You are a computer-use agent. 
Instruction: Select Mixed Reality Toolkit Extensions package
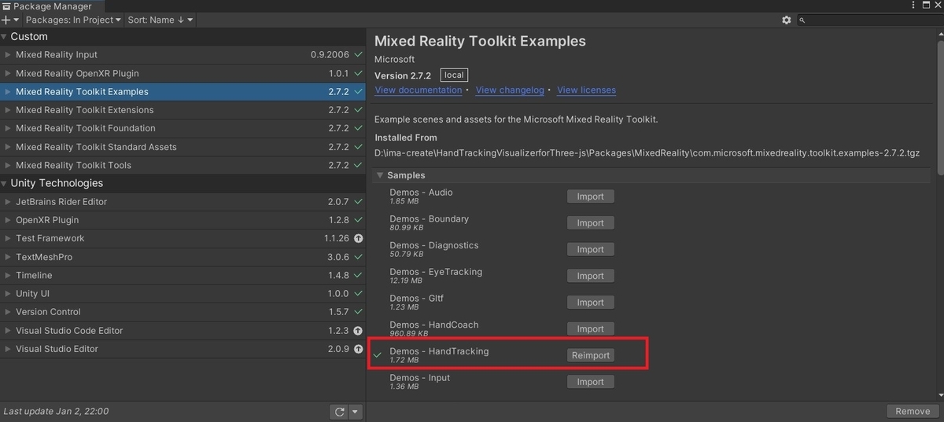pyautogui.click(x=183, y=110)
